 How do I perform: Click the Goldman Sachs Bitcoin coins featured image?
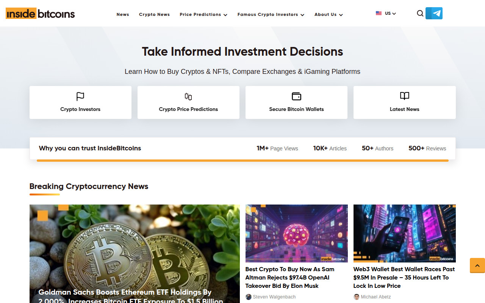135,246
